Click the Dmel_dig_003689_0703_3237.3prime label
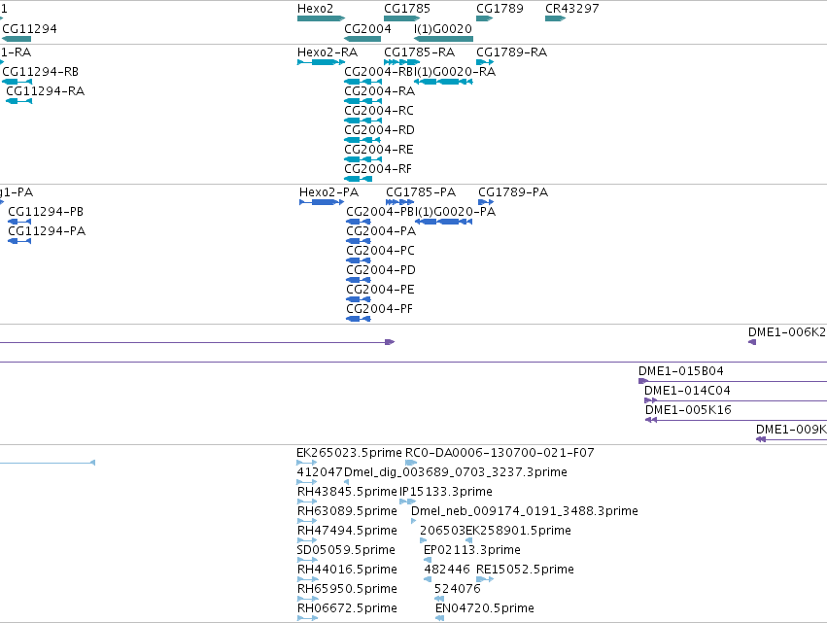Screen dimensions: 827x623 coord(456,472)
